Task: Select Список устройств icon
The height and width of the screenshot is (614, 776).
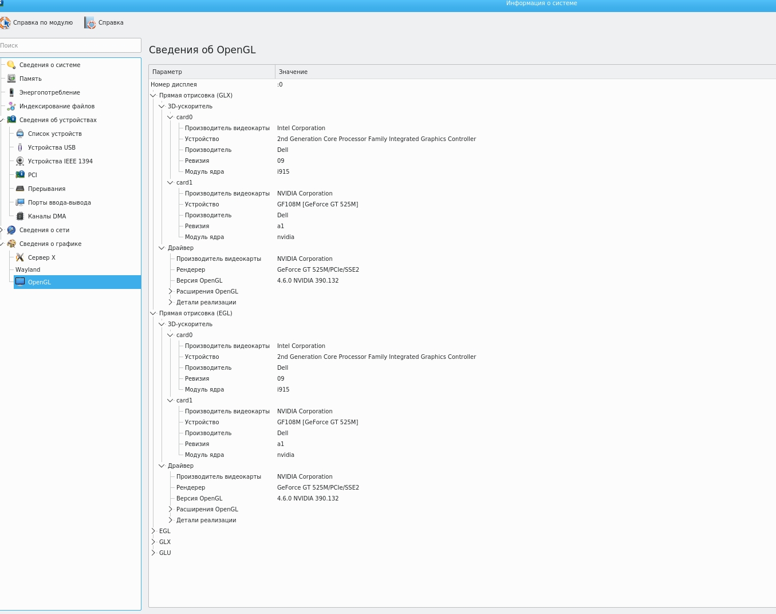Action: (x=20, y=134)
